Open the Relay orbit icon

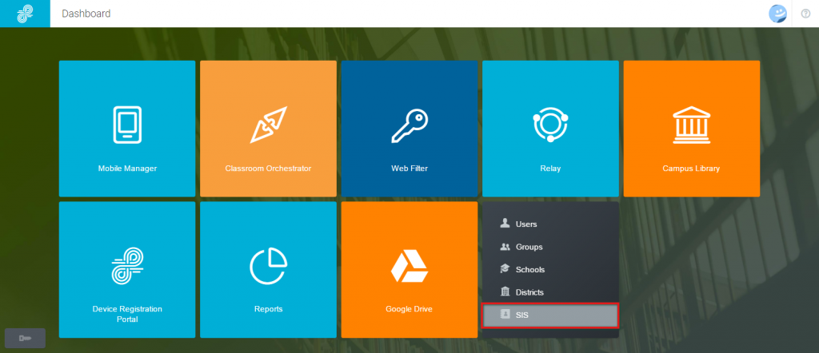[x=550, y=125]
